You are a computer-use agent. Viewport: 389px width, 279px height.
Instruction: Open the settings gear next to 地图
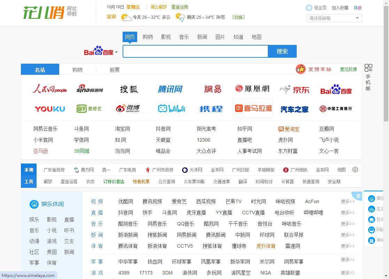pos(355,169)
